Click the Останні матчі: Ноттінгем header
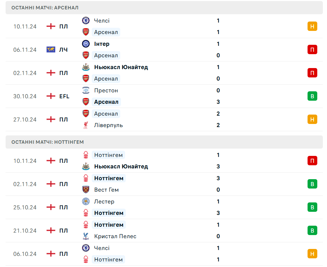The height and width of the screenshot is (267, 327). [48, 142]
